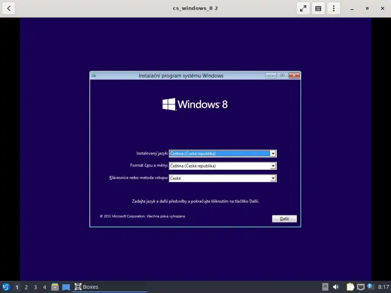The image size is (391, 293).
Task: Open the update notifier tray icon
Action: (371, 287)
